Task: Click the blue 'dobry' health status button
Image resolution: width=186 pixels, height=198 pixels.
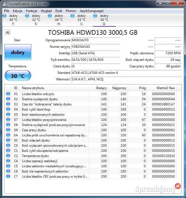Action: point(18,52)
